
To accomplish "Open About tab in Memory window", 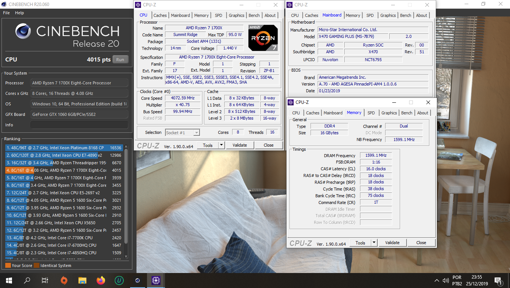I will [x=423, y=113].
